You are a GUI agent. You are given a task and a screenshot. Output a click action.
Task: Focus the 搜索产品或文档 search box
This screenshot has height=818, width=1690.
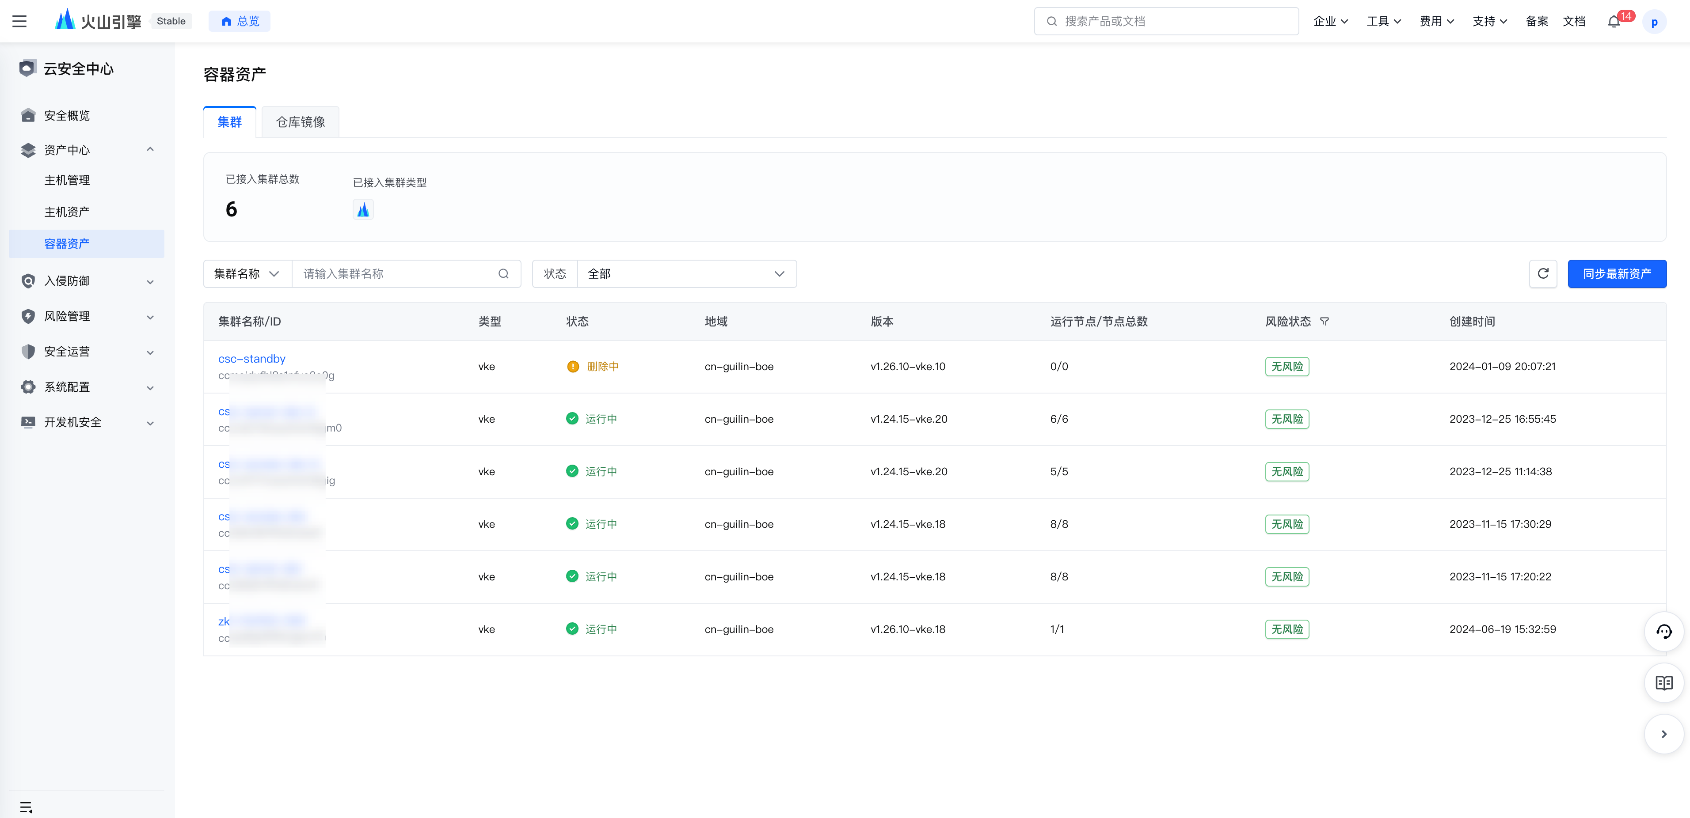pos(1166,21)
